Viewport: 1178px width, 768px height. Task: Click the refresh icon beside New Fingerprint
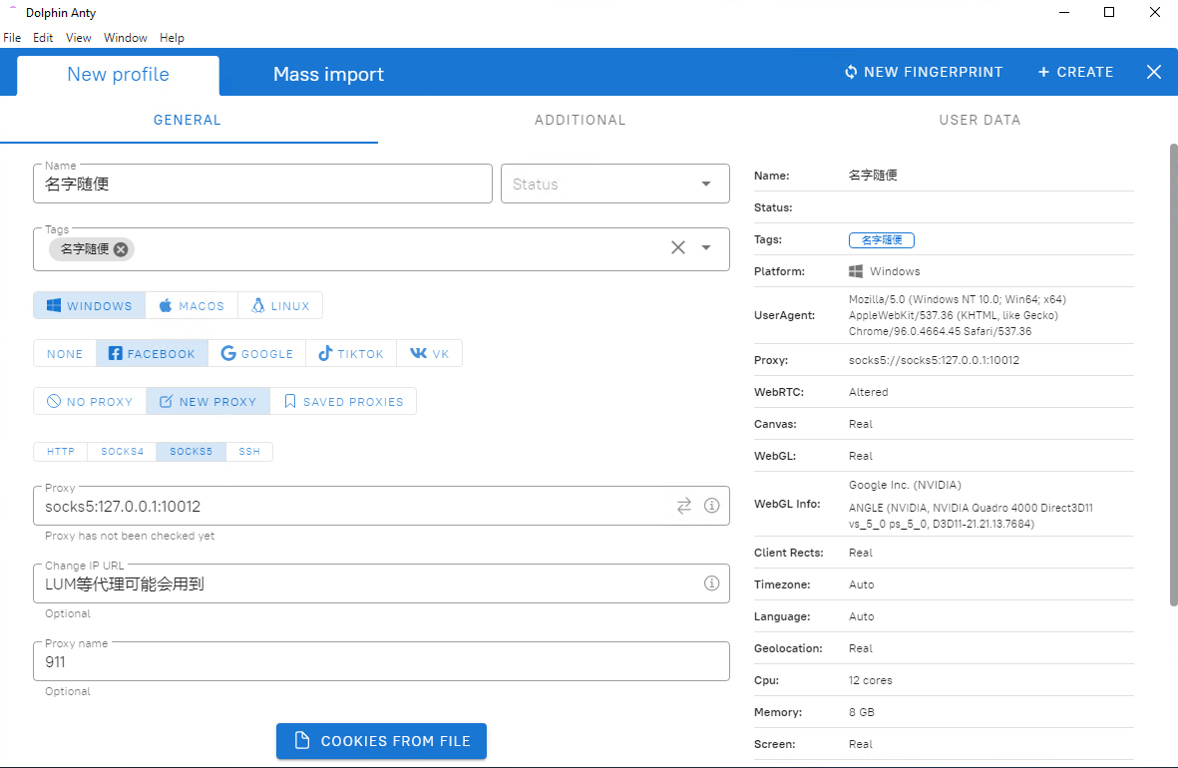click(851, 72)
